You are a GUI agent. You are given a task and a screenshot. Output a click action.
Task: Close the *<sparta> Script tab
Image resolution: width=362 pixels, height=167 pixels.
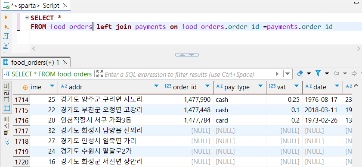(65, 6)
